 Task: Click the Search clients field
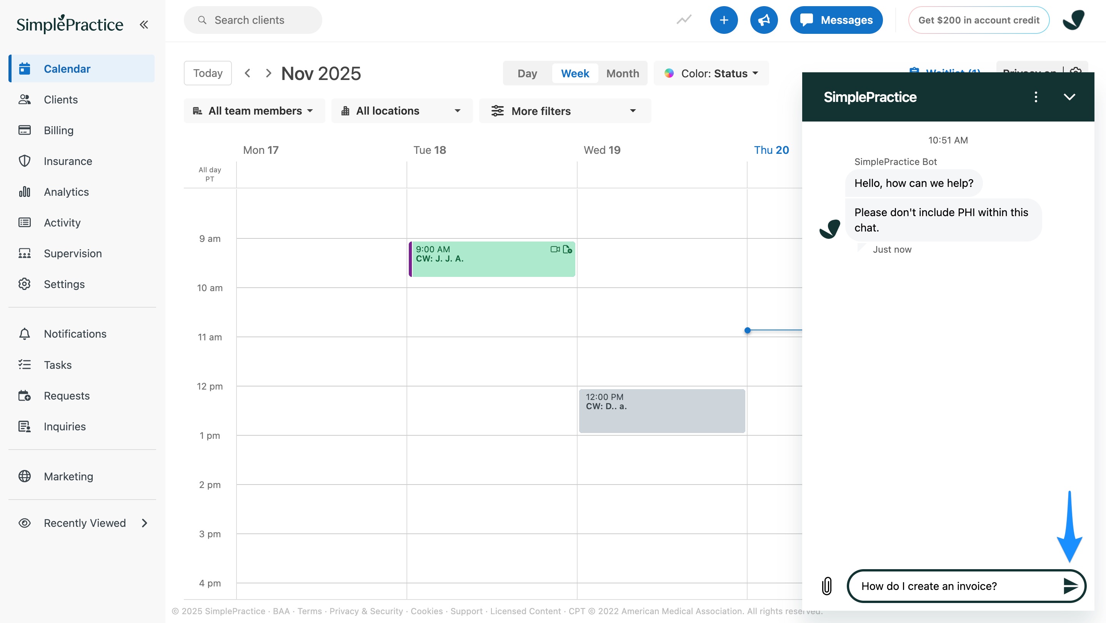253,20
